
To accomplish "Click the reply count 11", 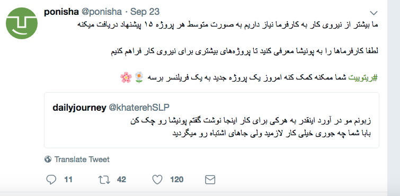I will (68, 180).
